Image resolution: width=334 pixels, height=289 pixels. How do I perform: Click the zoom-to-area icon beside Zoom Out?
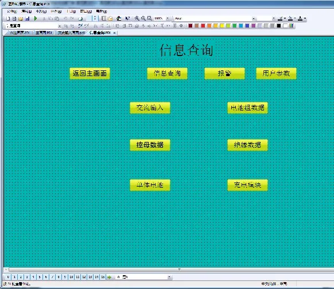coord(150,18)
